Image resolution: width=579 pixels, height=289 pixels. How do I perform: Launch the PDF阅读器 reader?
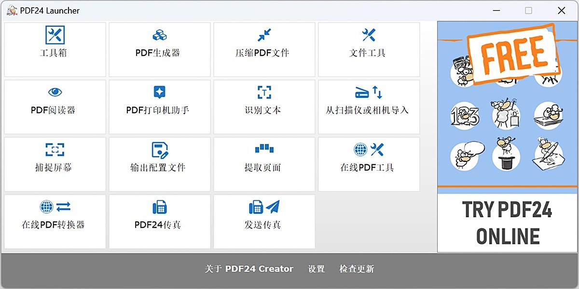click(55, 106)
